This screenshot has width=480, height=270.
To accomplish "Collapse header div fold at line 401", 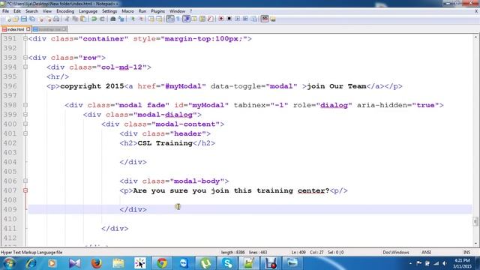I will 25,133.
